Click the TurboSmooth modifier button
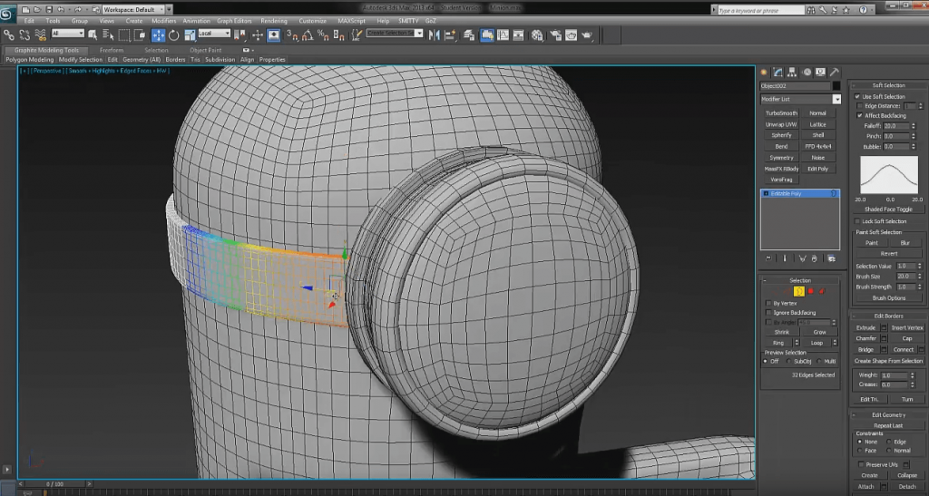This screenshot has height=496, width=929. [x=781, y=113]
